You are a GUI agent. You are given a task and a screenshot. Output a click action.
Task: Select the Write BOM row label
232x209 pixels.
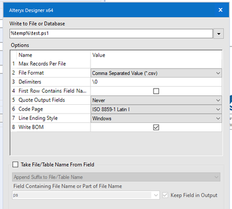point(31,127)
